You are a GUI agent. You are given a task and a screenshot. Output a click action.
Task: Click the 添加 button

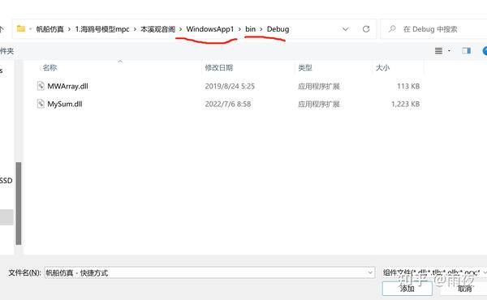(x=407, y=289)
